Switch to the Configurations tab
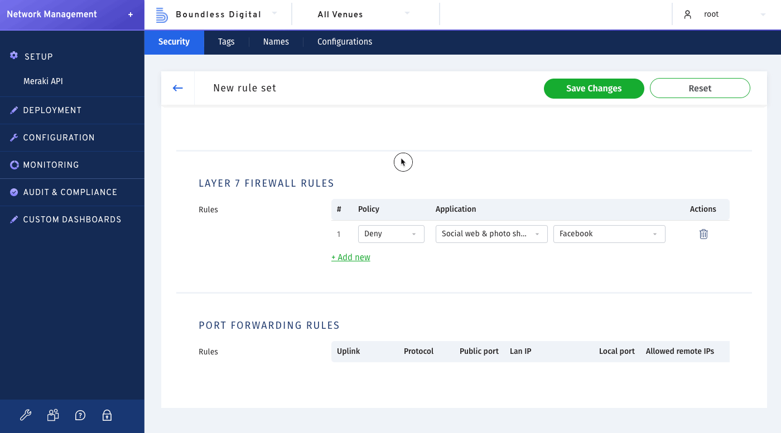781x433 pixels. pyautogui.click(x=344, y=42)
